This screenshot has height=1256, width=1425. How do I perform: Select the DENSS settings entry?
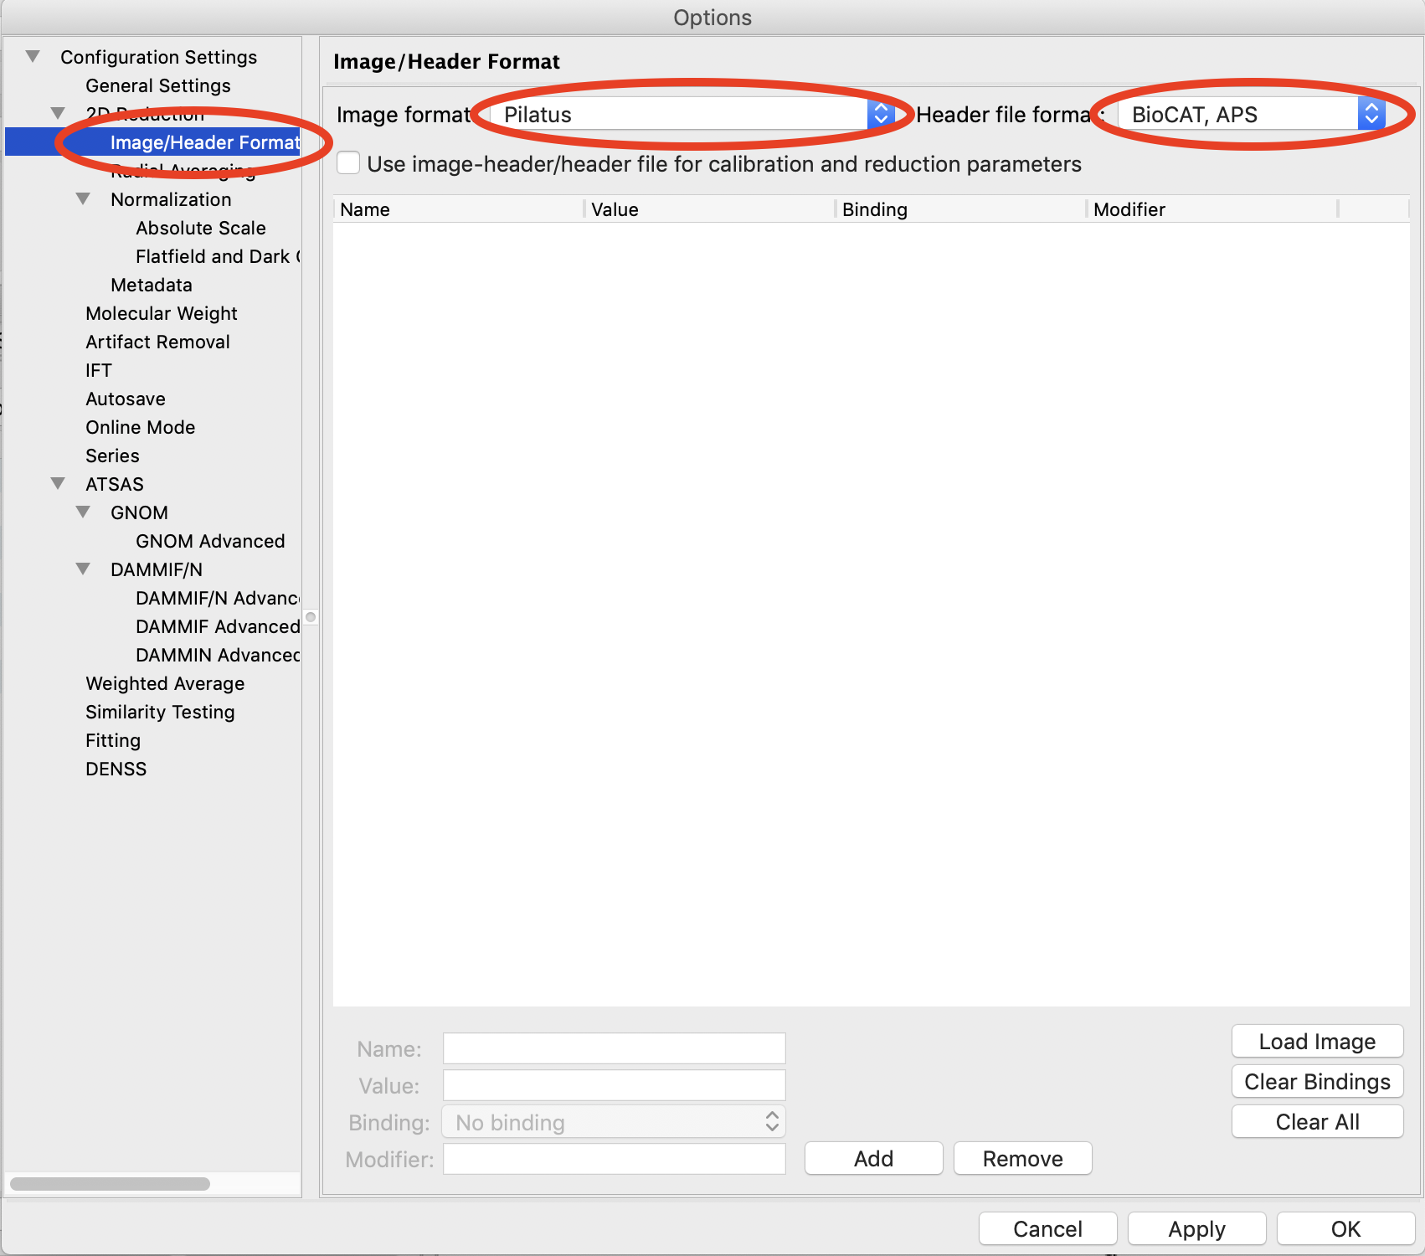click(116, 769)
